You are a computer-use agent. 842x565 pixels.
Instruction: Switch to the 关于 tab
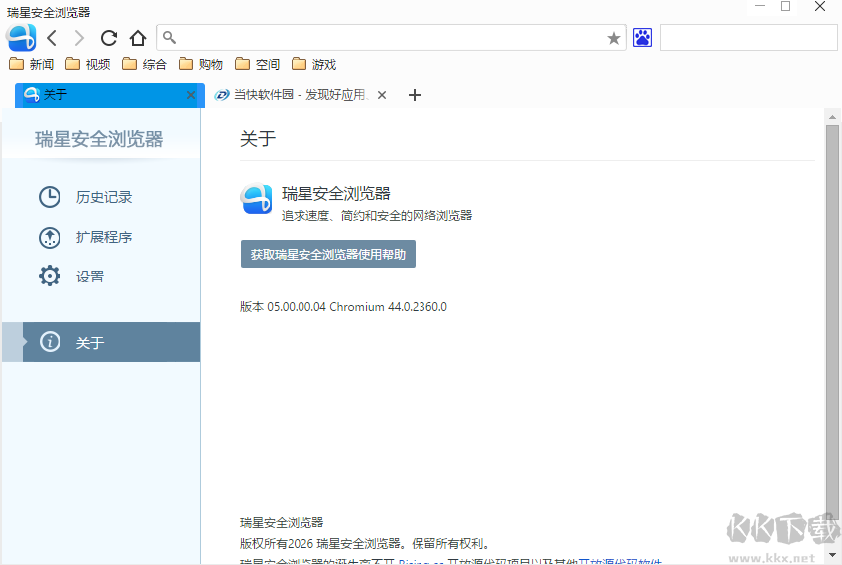[x=109, y=95]
